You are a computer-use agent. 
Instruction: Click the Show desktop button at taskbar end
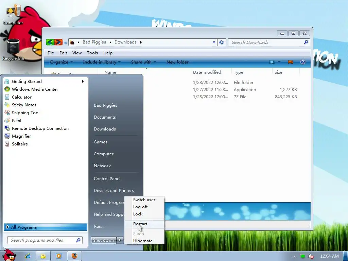[345, 256]
